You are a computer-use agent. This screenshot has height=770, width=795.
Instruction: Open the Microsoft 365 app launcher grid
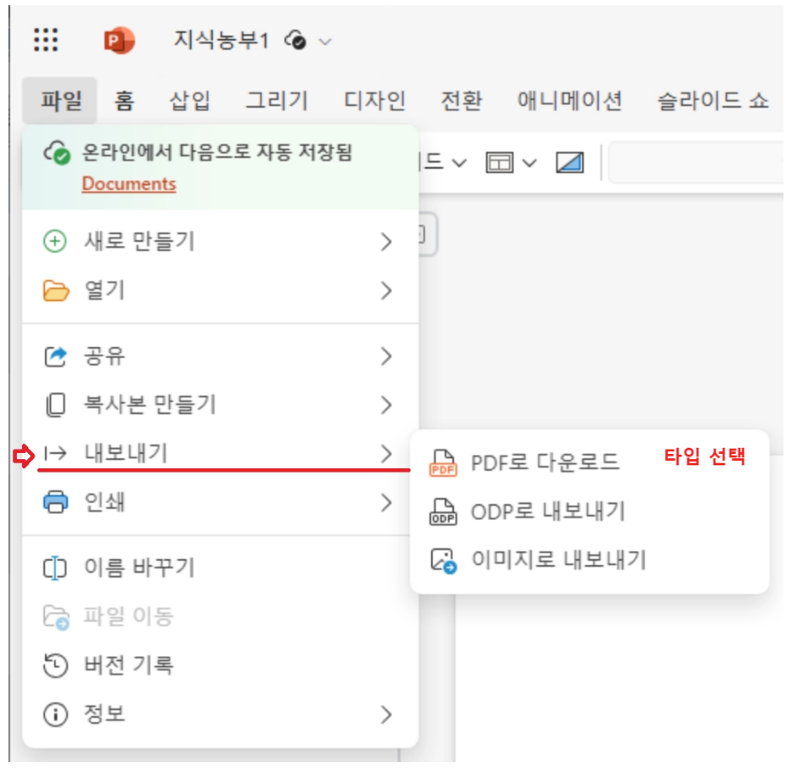(x=45, y=39)
